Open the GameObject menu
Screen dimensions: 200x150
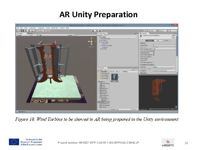32,28
